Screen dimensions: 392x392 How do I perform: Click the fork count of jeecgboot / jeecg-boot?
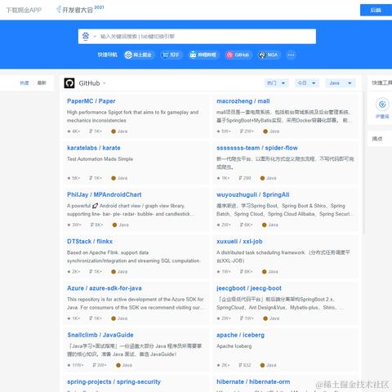[247, 318]
